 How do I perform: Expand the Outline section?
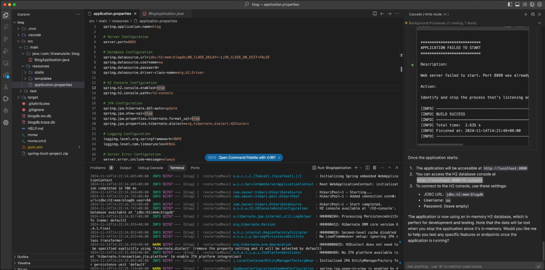(x=23, y=257)
